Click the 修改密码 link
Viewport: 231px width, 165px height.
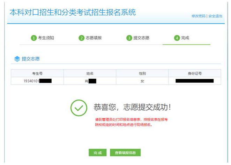pos(198,16)
